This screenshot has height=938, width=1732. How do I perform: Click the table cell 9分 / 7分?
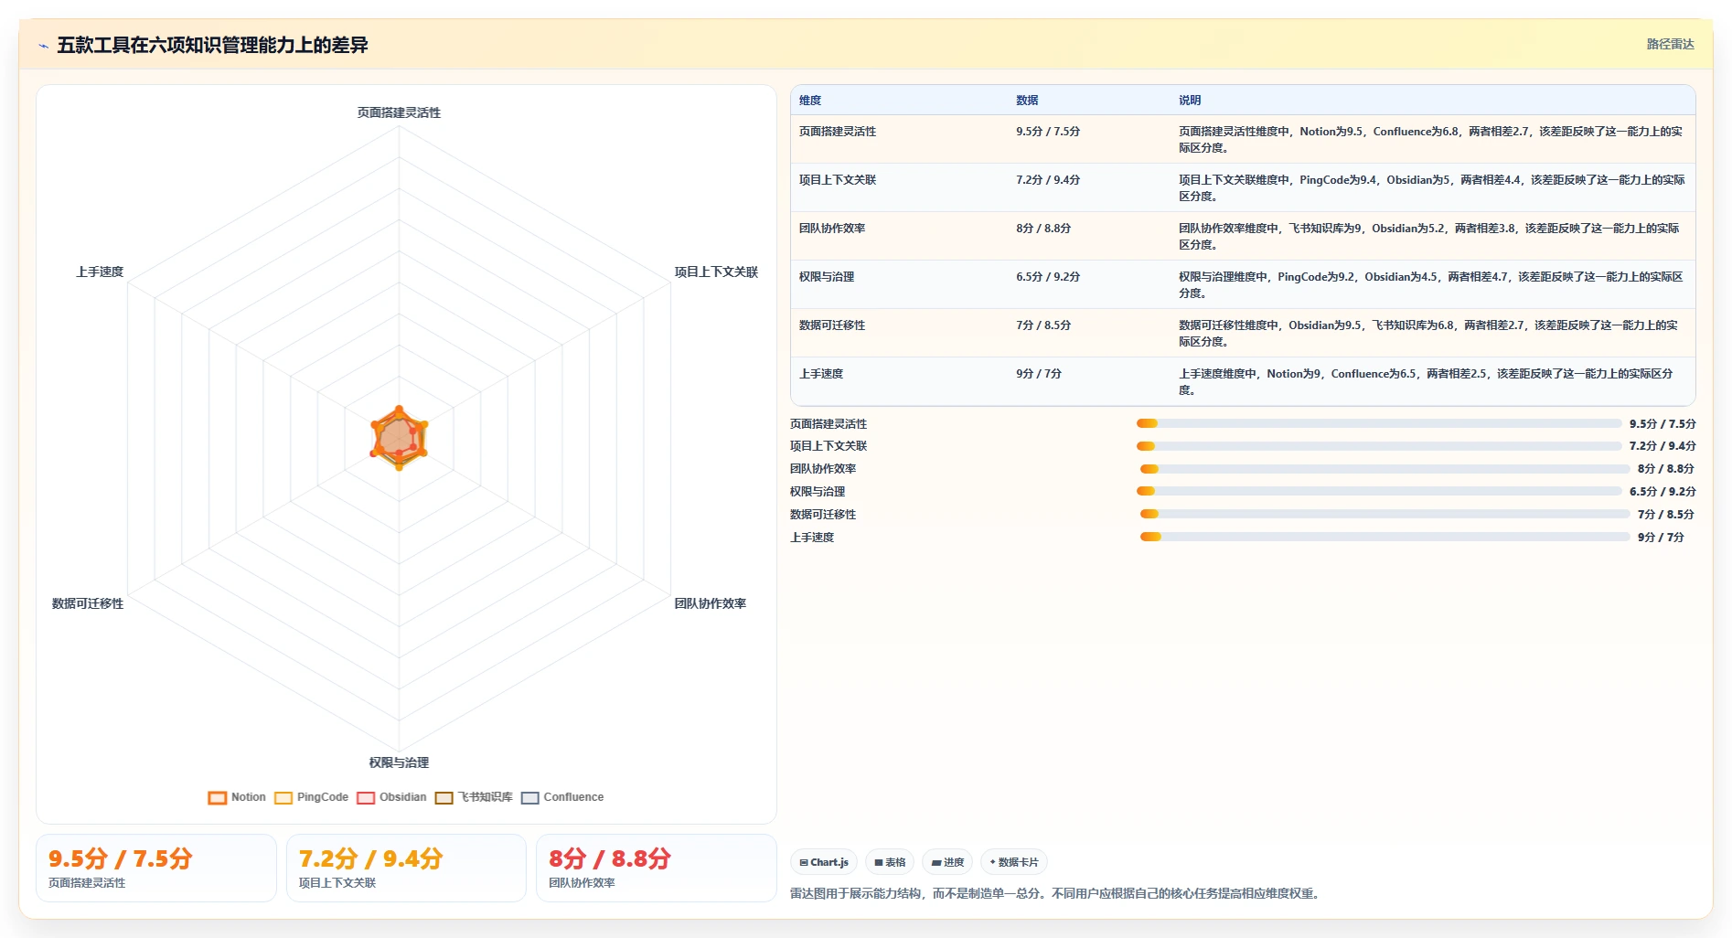pyautogui.click(x=1039, y=374)
